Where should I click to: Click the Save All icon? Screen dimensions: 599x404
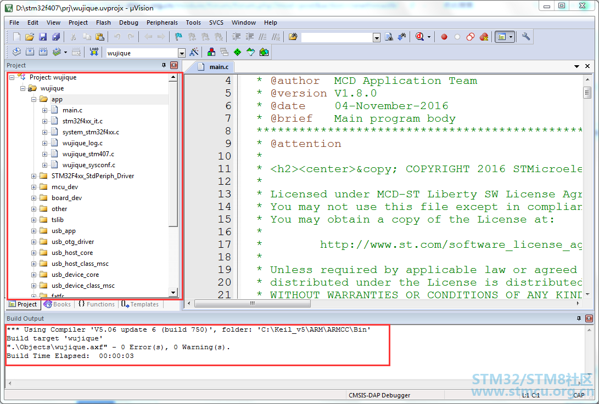(x=56, y=37)
